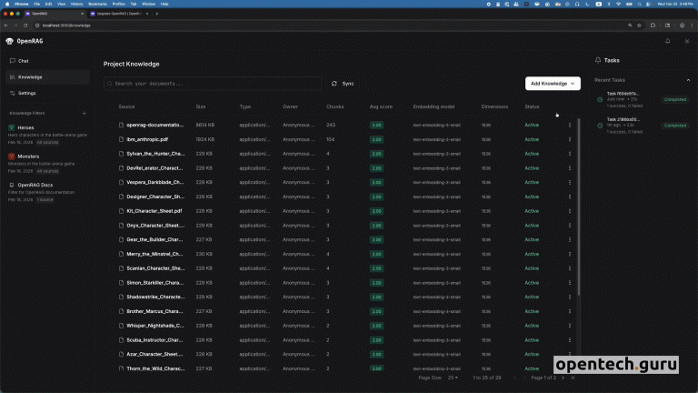The height and width of the screenshot is (393, 698).
Task: Open the Chat section in sidebar
Action: 24,61
